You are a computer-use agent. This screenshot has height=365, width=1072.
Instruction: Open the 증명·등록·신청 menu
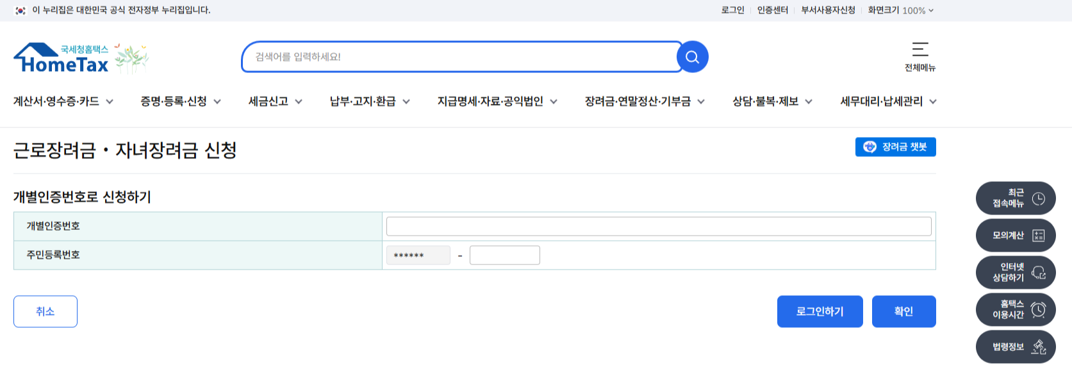(174, 101)
